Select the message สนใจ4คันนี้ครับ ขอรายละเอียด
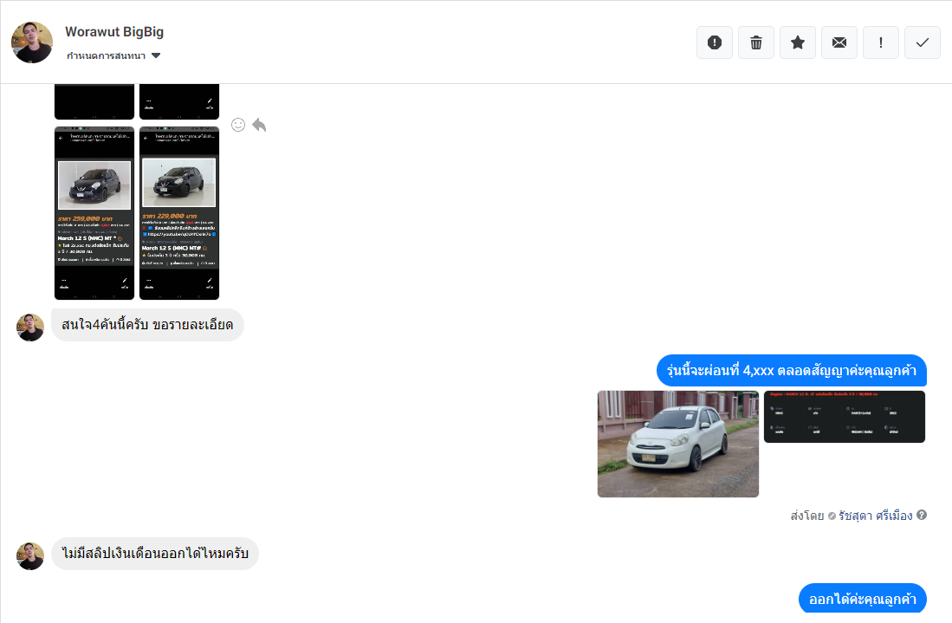Image resolution: width=952 pixels, height=623 pixels. click(x=147, y=325)
